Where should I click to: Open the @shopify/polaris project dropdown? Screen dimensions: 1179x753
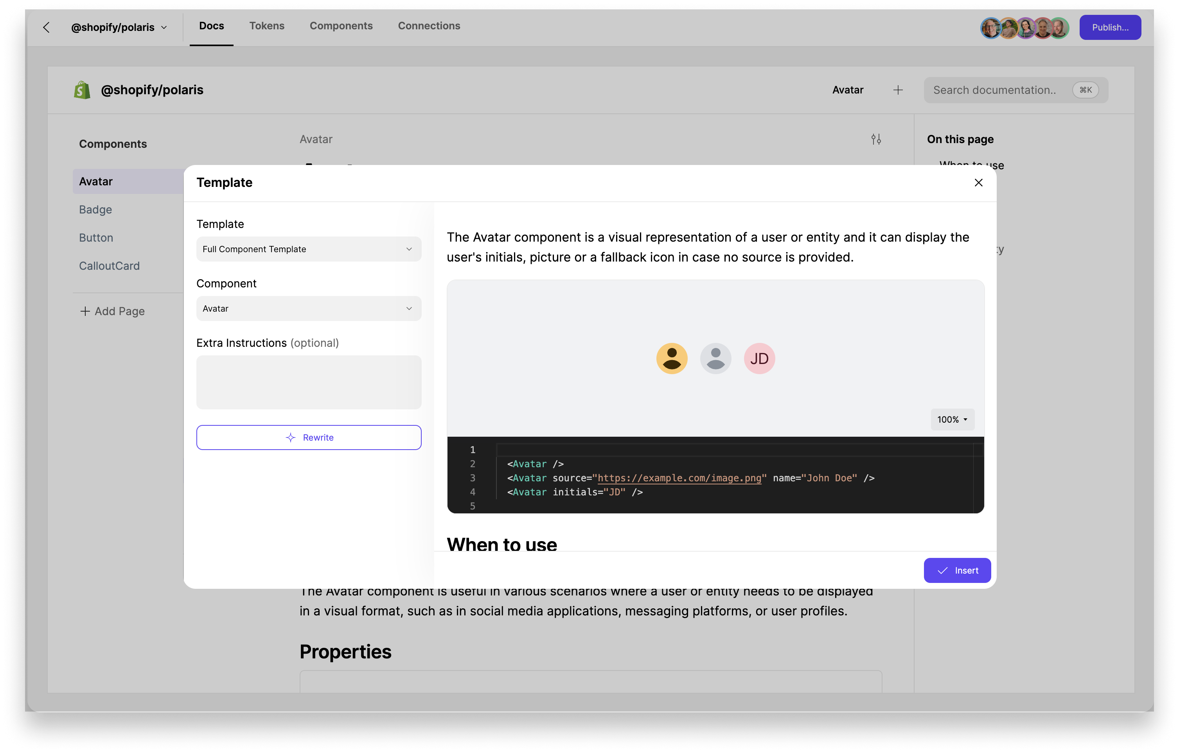[x=119, y=27]
